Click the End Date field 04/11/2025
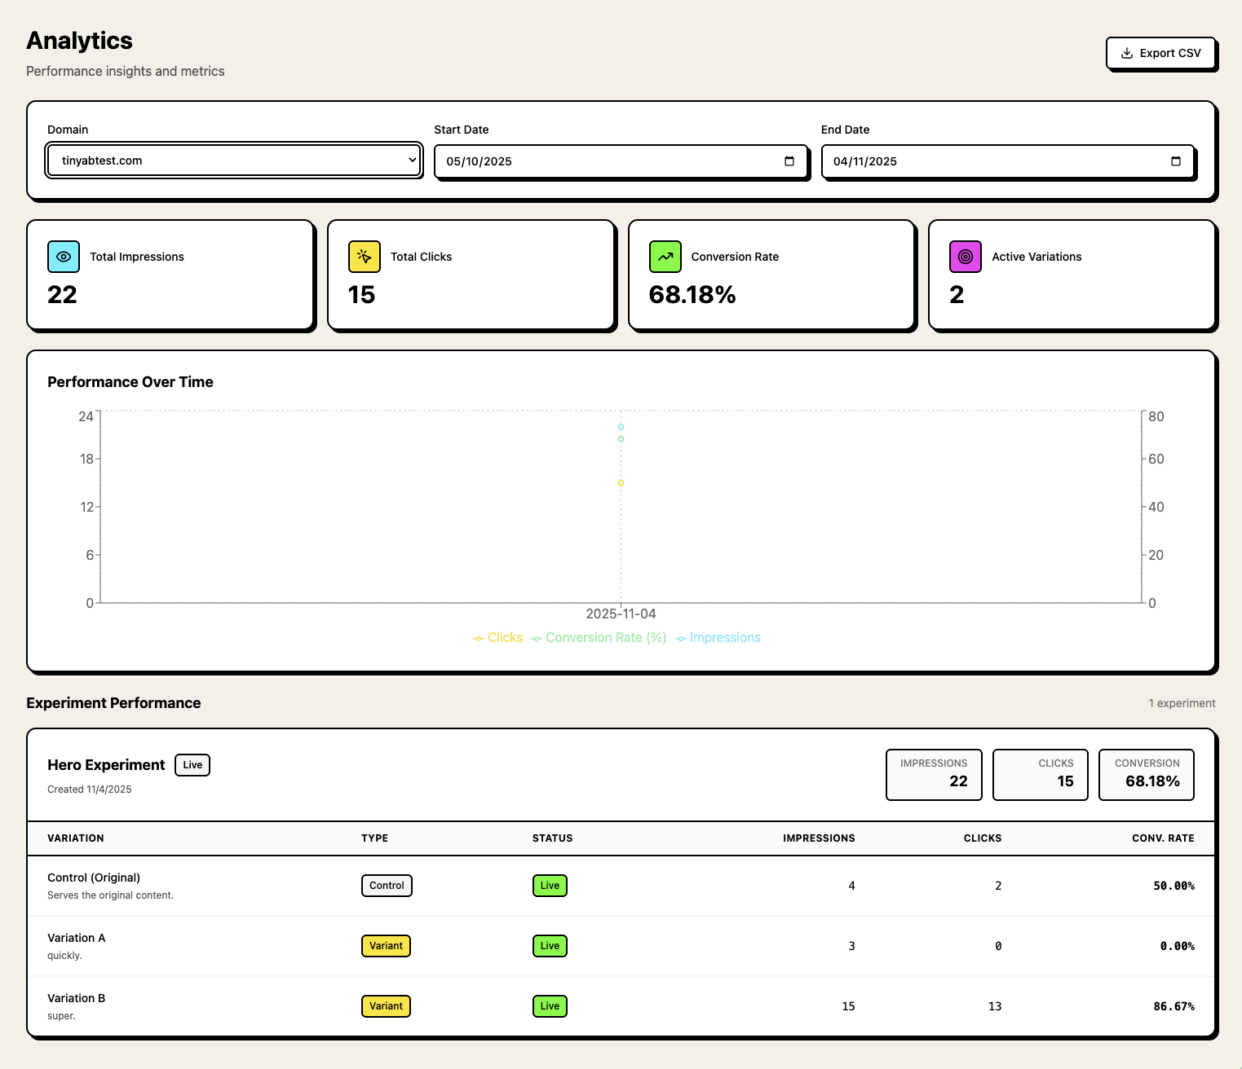The width and height of the screenshot is (1242, 1069). click(x=991, y=161)
